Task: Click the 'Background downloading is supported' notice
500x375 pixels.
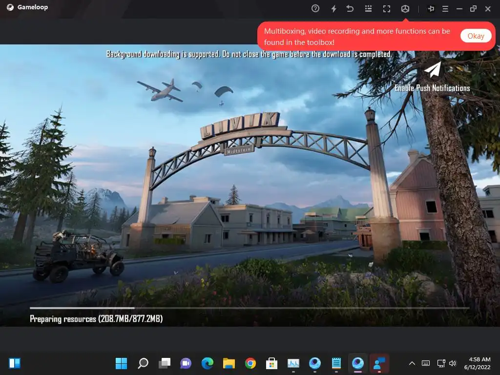Action: [x=249, y=54]
